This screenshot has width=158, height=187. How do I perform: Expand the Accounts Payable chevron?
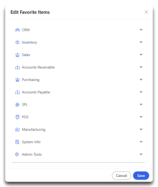pyautogui.click(x=141, y=92)
